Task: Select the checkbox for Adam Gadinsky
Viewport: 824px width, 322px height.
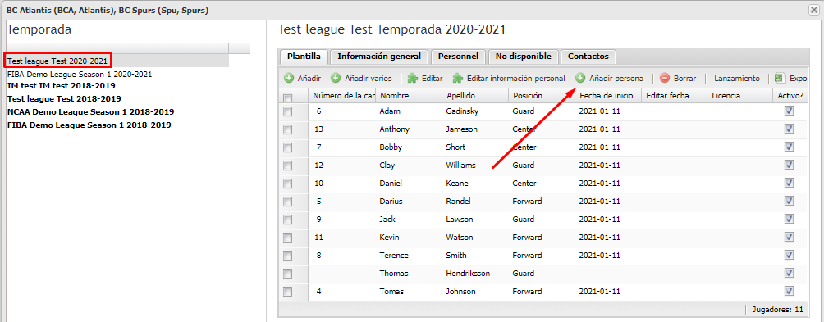Action: pyautogui.click(x=287, y=111)
